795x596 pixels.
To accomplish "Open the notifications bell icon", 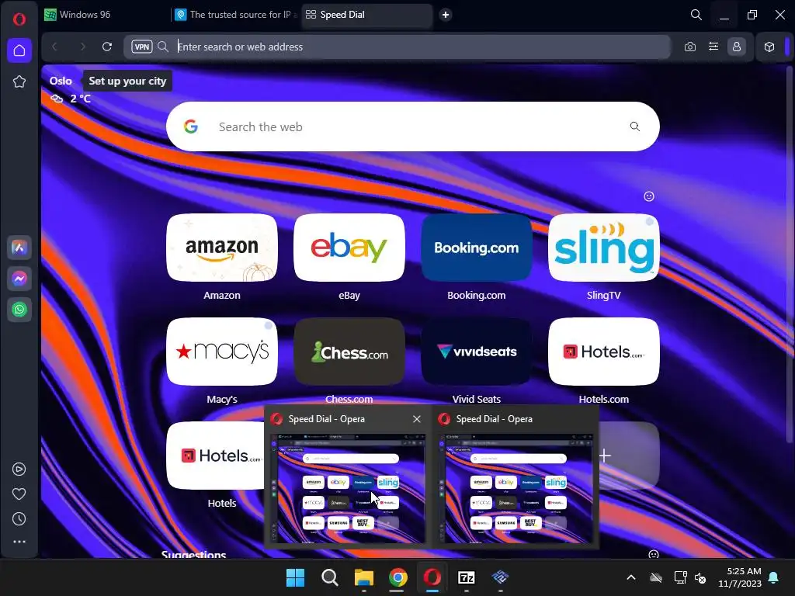I will coord(774,577).
